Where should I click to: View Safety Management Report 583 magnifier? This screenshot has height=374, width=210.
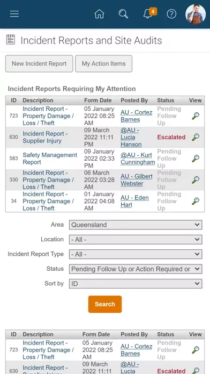pyautogui.click(x=196, y=159)
